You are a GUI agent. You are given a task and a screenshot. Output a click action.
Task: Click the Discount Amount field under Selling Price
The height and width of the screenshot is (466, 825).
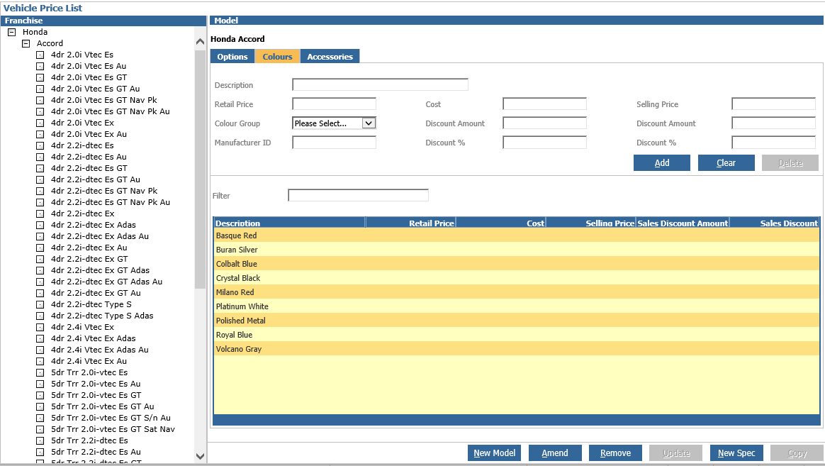point(773,123)
